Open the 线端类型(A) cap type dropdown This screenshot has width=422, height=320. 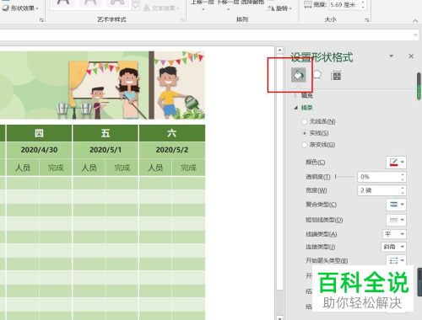(x=394, y=234)
